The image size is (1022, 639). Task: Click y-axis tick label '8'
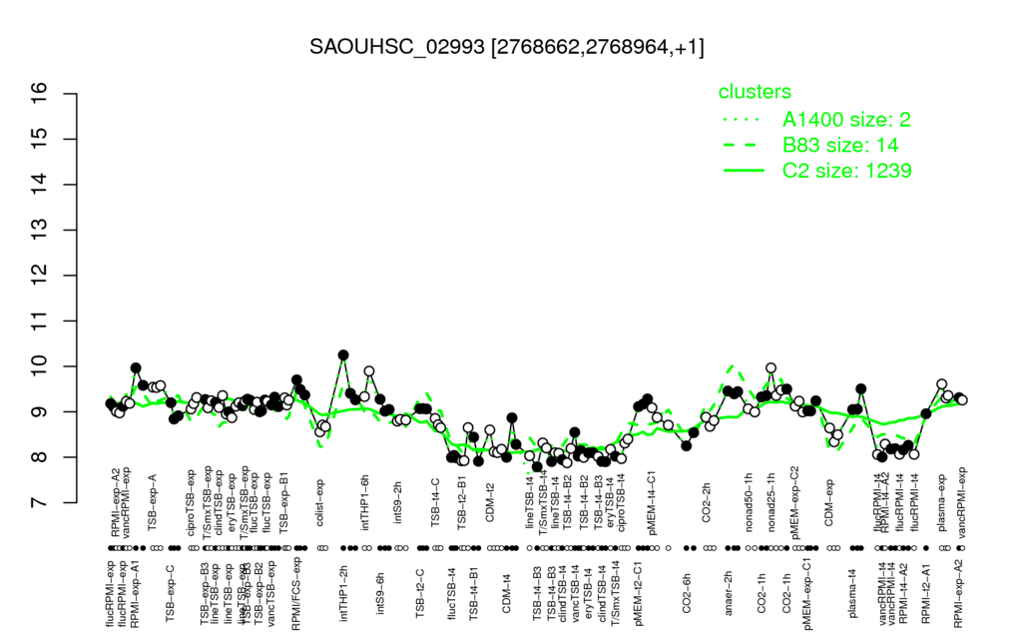pyautogui.click(x=40, y=457)
